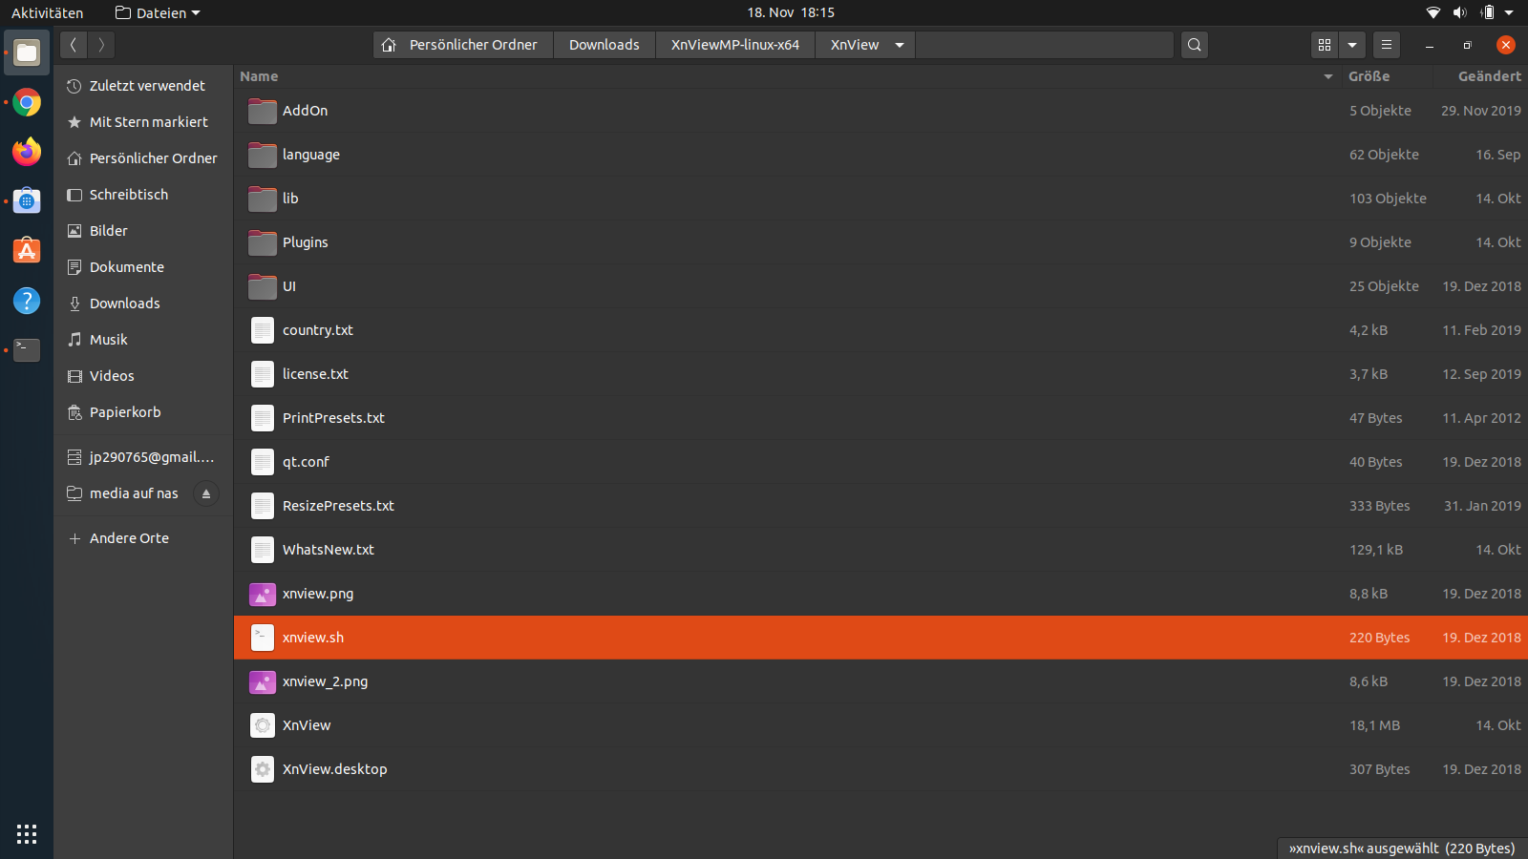Go to XnViewMP-linux-x64 in path bar
This screenshot has width=1528, height=859.
[735, 45]
